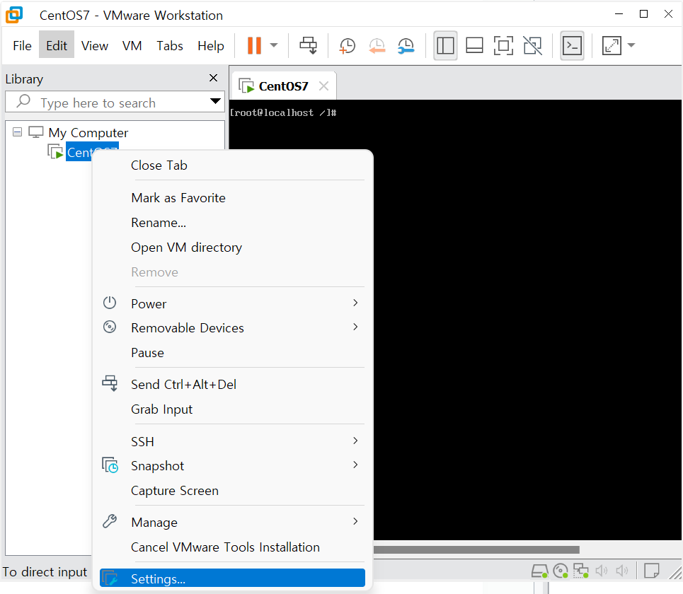This screenshot has width=683, height=594.
Task: Maximize the VMware Workstation window
Action: click(x=643, y=14)
